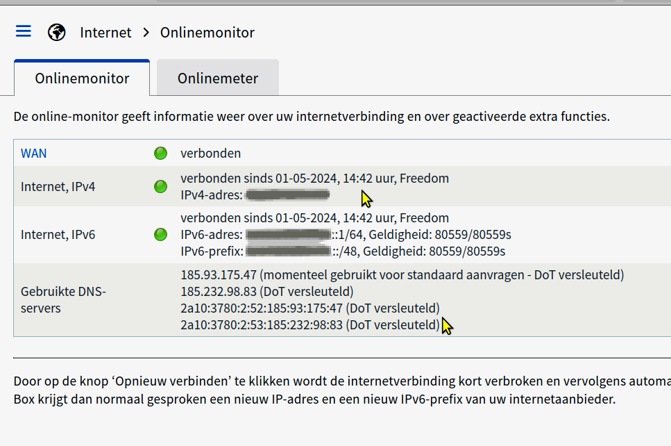Click the globe Internet icon
The width and height of the screenshot is (671, 446).
click(x=56, y=32)
